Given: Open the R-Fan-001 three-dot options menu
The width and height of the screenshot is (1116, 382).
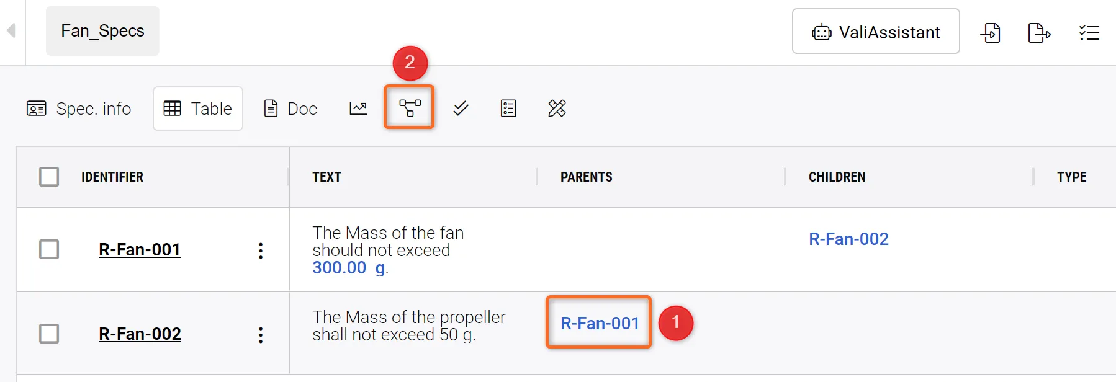Looking at the screenshot, I should (261, 251).
